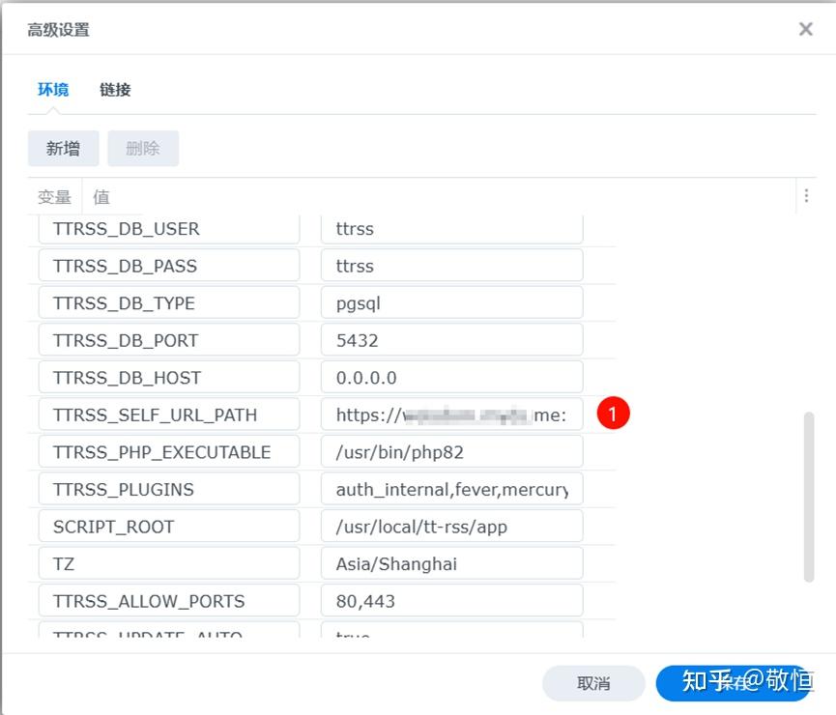Click the 删除 button
The image size is (836, 715).
pos(143,148)
